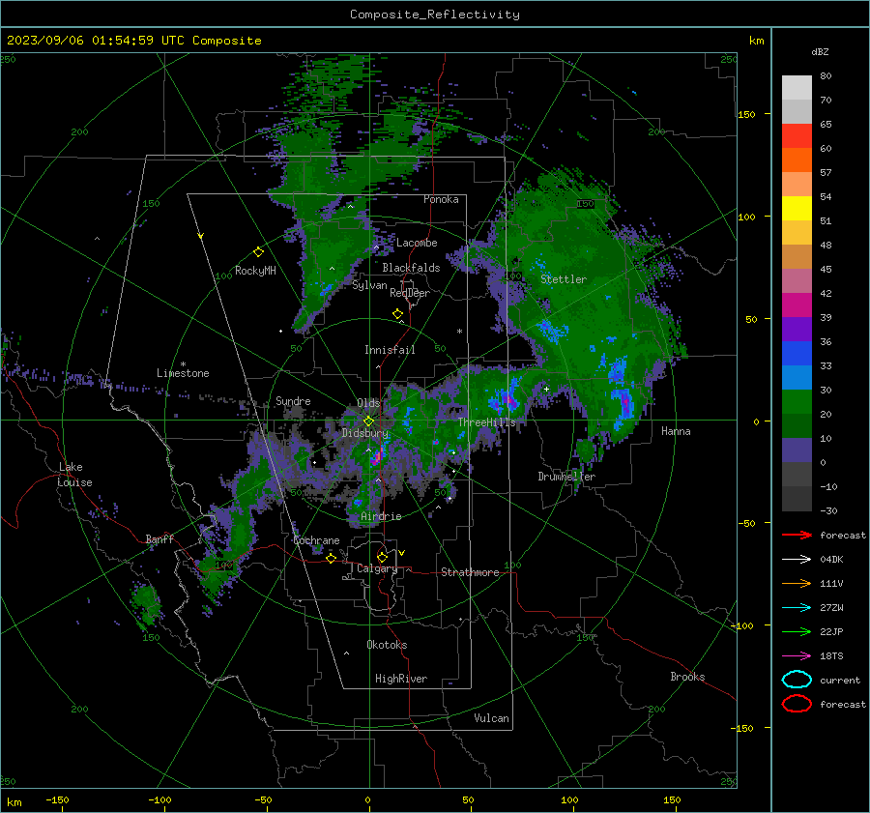Click the Strathmore town label

tap(470, 572)
